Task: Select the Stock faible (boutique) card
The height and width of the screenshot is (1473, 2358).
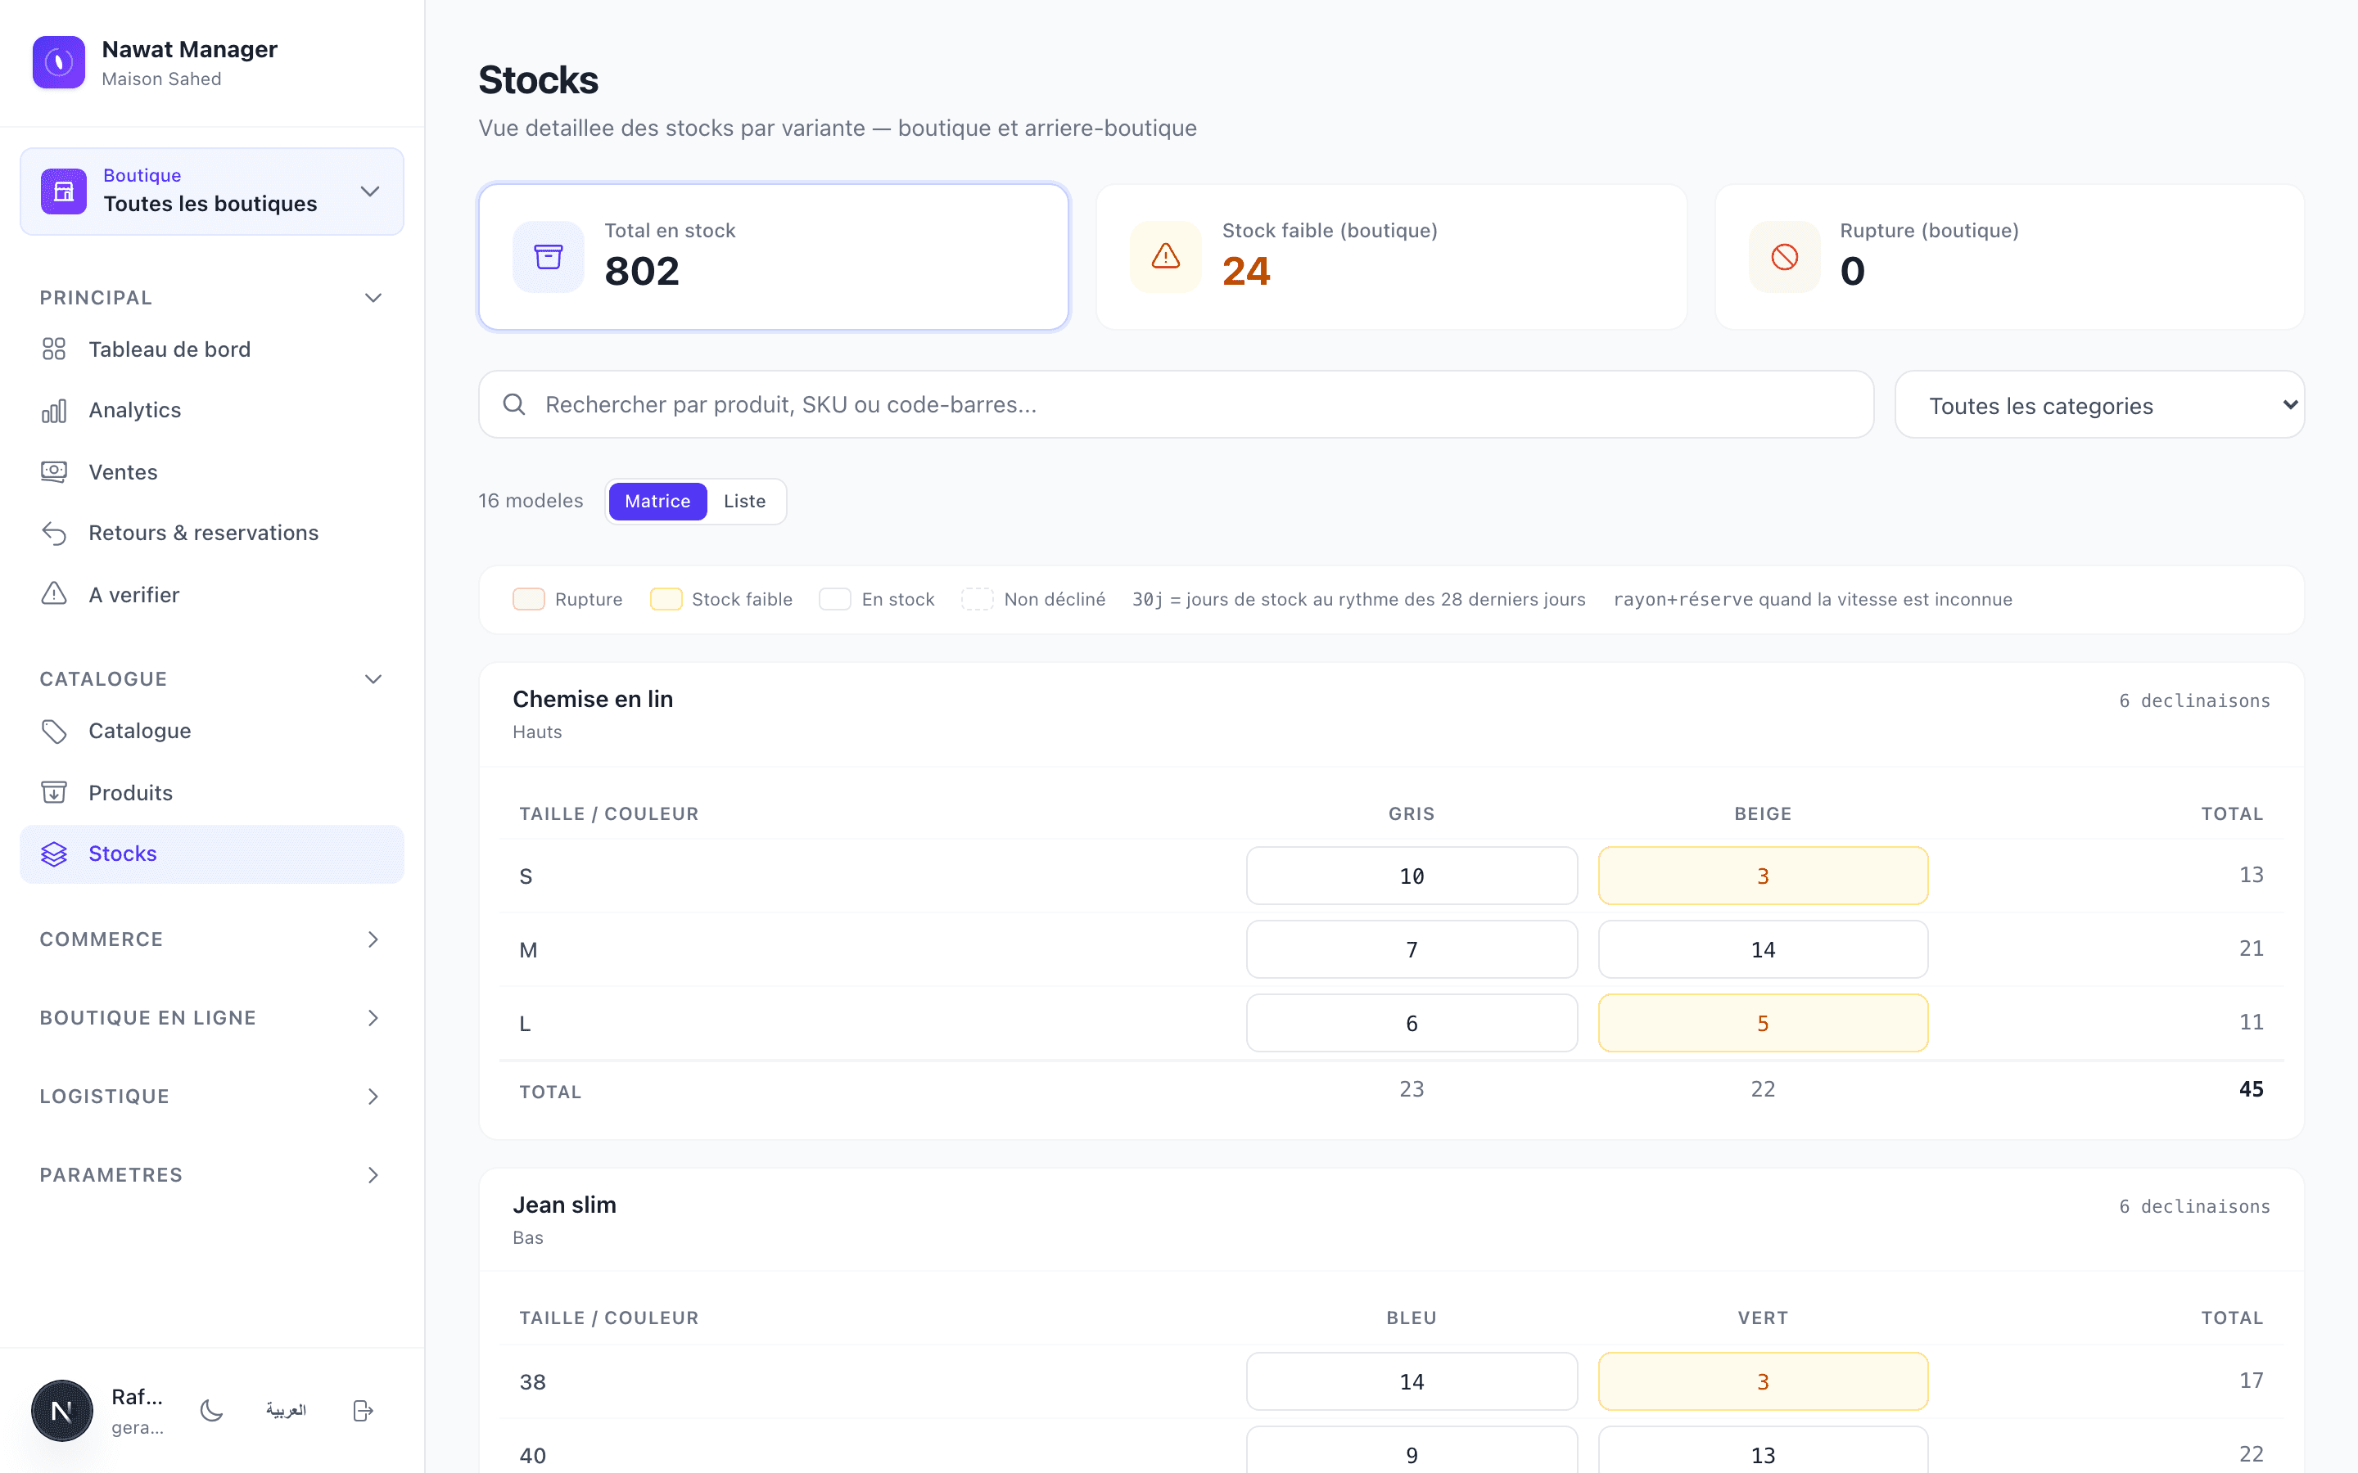Action: click(x=1391, y=257)
